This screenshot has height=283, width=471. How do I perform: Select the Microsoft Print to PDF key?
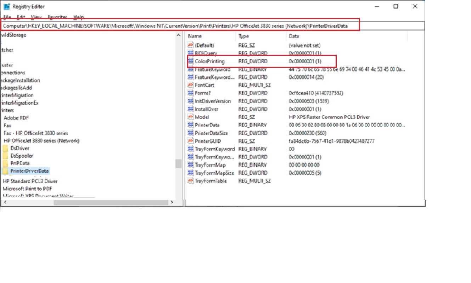[x=27, y=189]
